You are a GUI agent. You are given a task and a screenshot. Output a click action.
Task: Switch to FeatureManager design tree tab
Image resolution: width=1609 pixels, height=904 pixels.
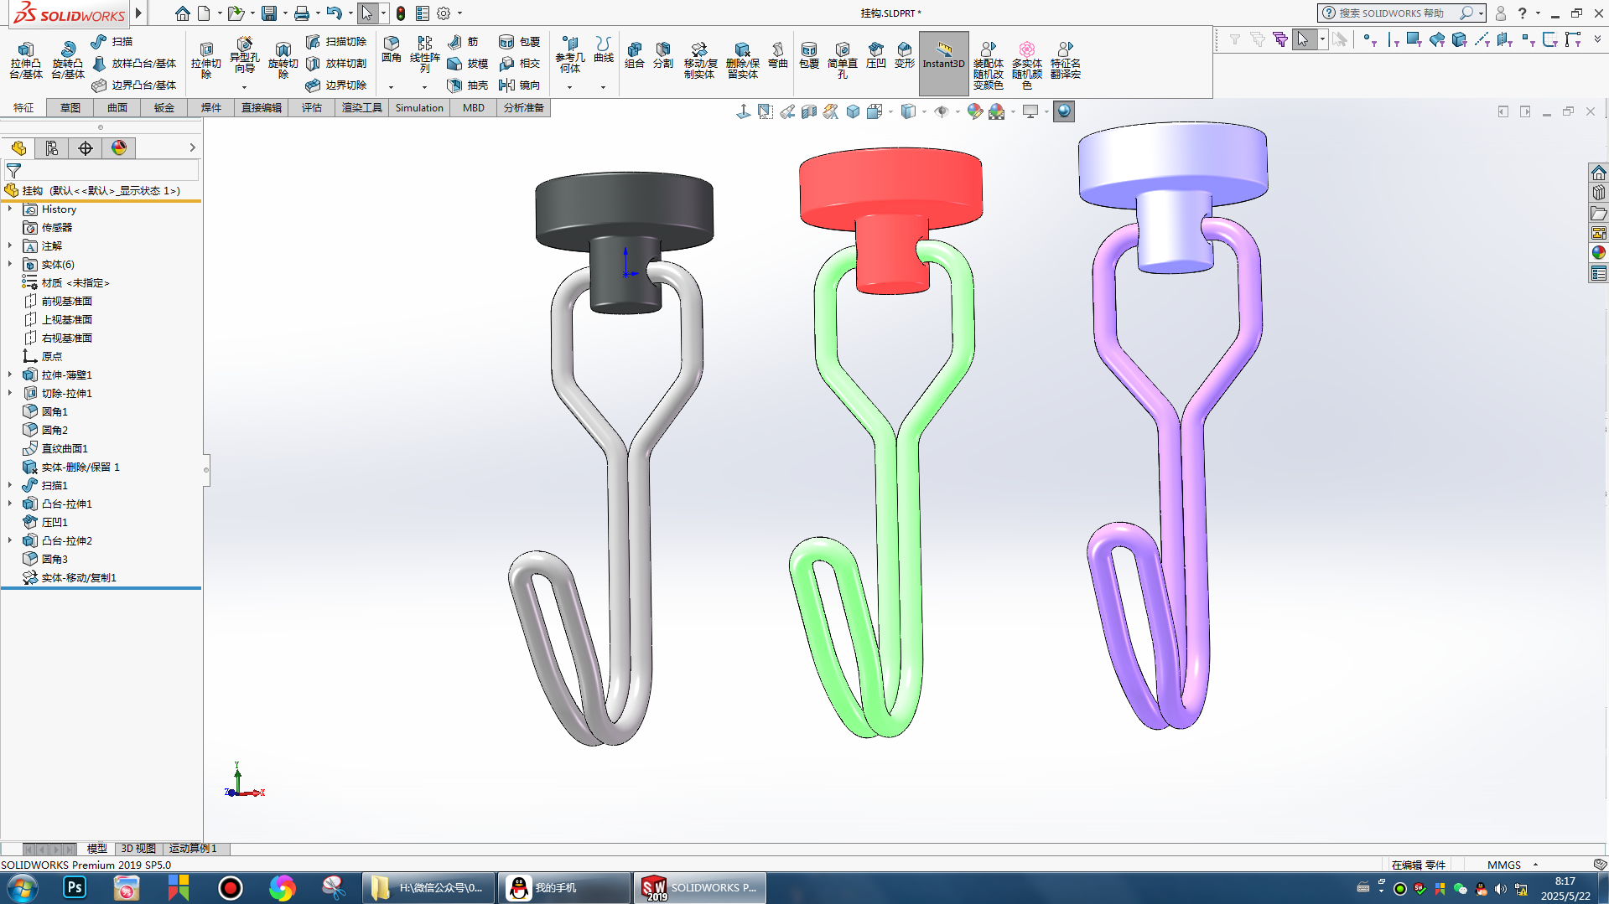[x=18, y=148]
